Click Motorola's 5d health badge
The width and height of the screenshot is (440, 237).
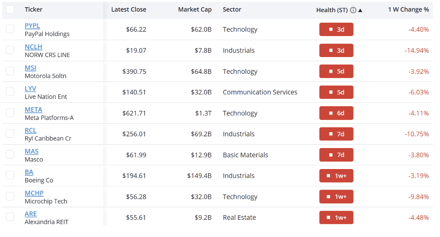[x=336, y=71]
